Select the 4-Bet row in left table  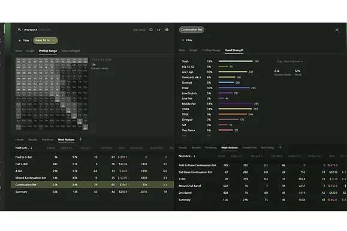pos(92,171)
